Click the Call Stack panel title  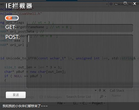click(117, 90)
